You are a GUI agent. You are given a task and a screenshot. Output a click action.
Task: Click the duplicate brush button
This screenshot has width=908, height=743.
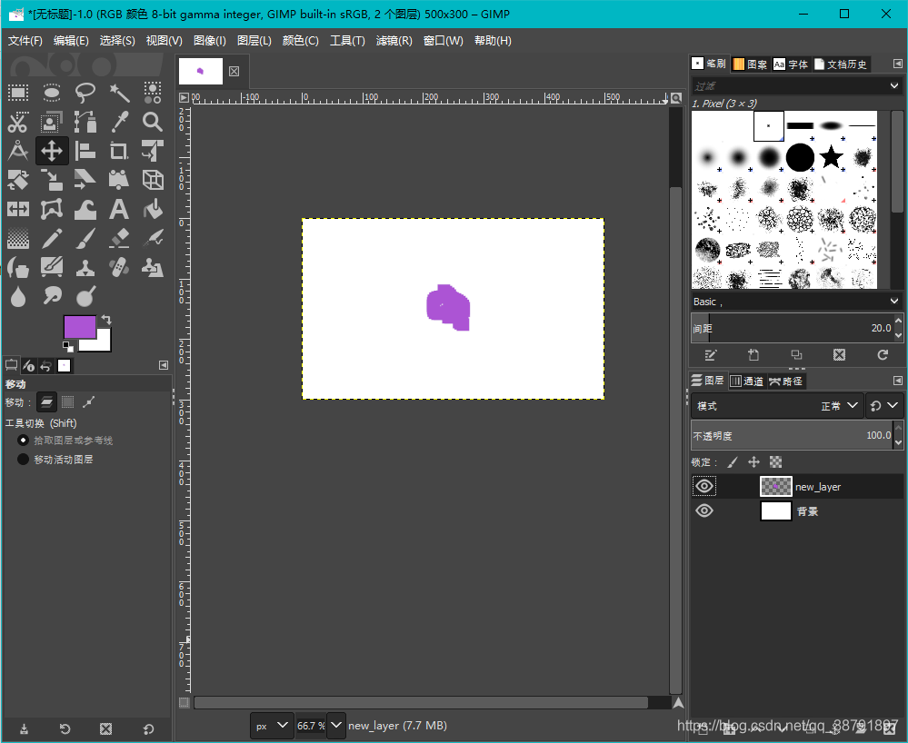pos(796,355)
